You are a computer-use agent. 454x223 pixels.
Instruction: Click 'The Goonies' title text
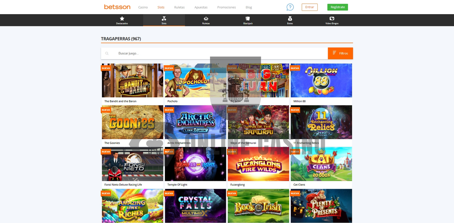pyautogui.click(x=112, y=143)
